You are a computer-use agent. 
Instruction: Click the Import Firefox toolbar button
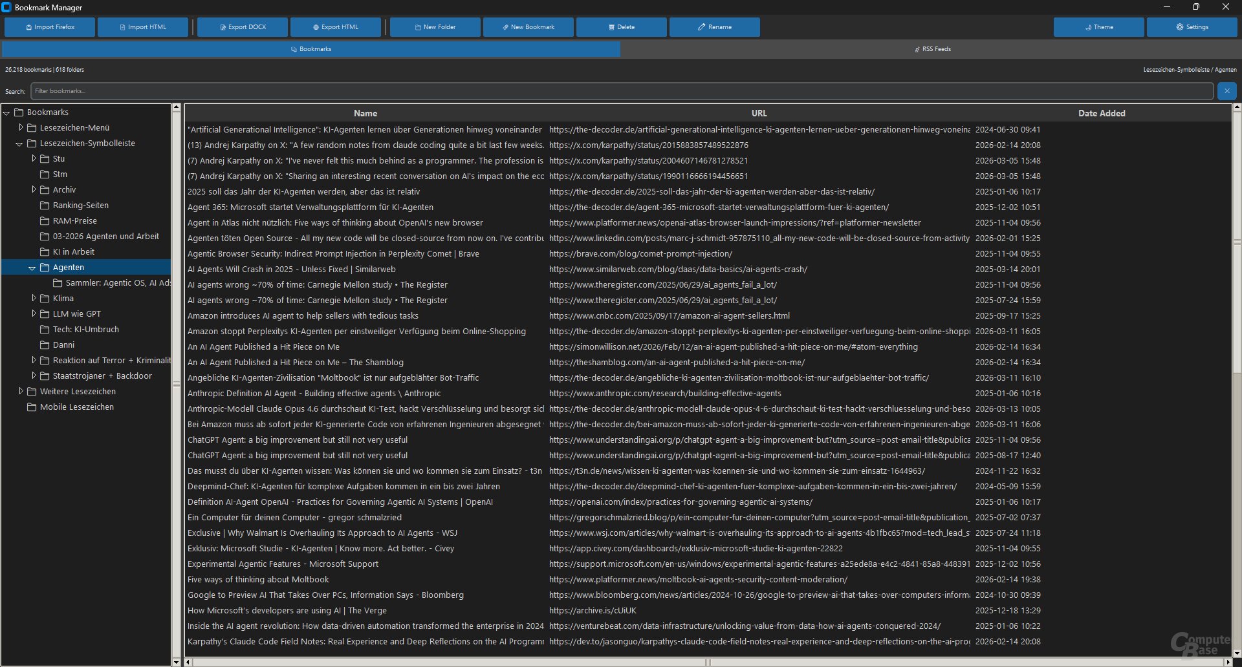click(x=50, y=27)
